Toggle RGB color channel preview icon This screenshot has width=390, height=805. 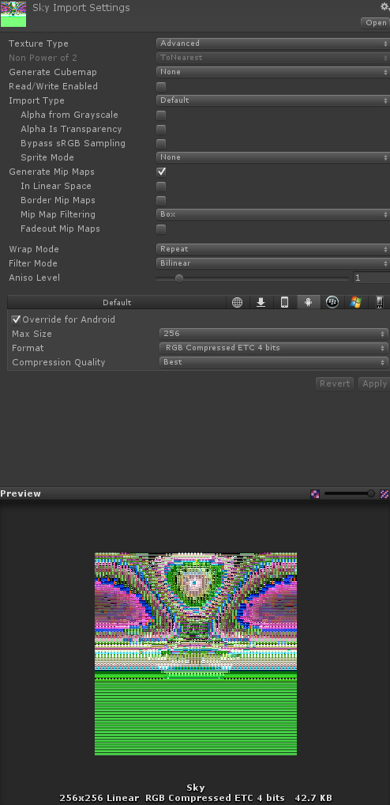pos(315,494)
